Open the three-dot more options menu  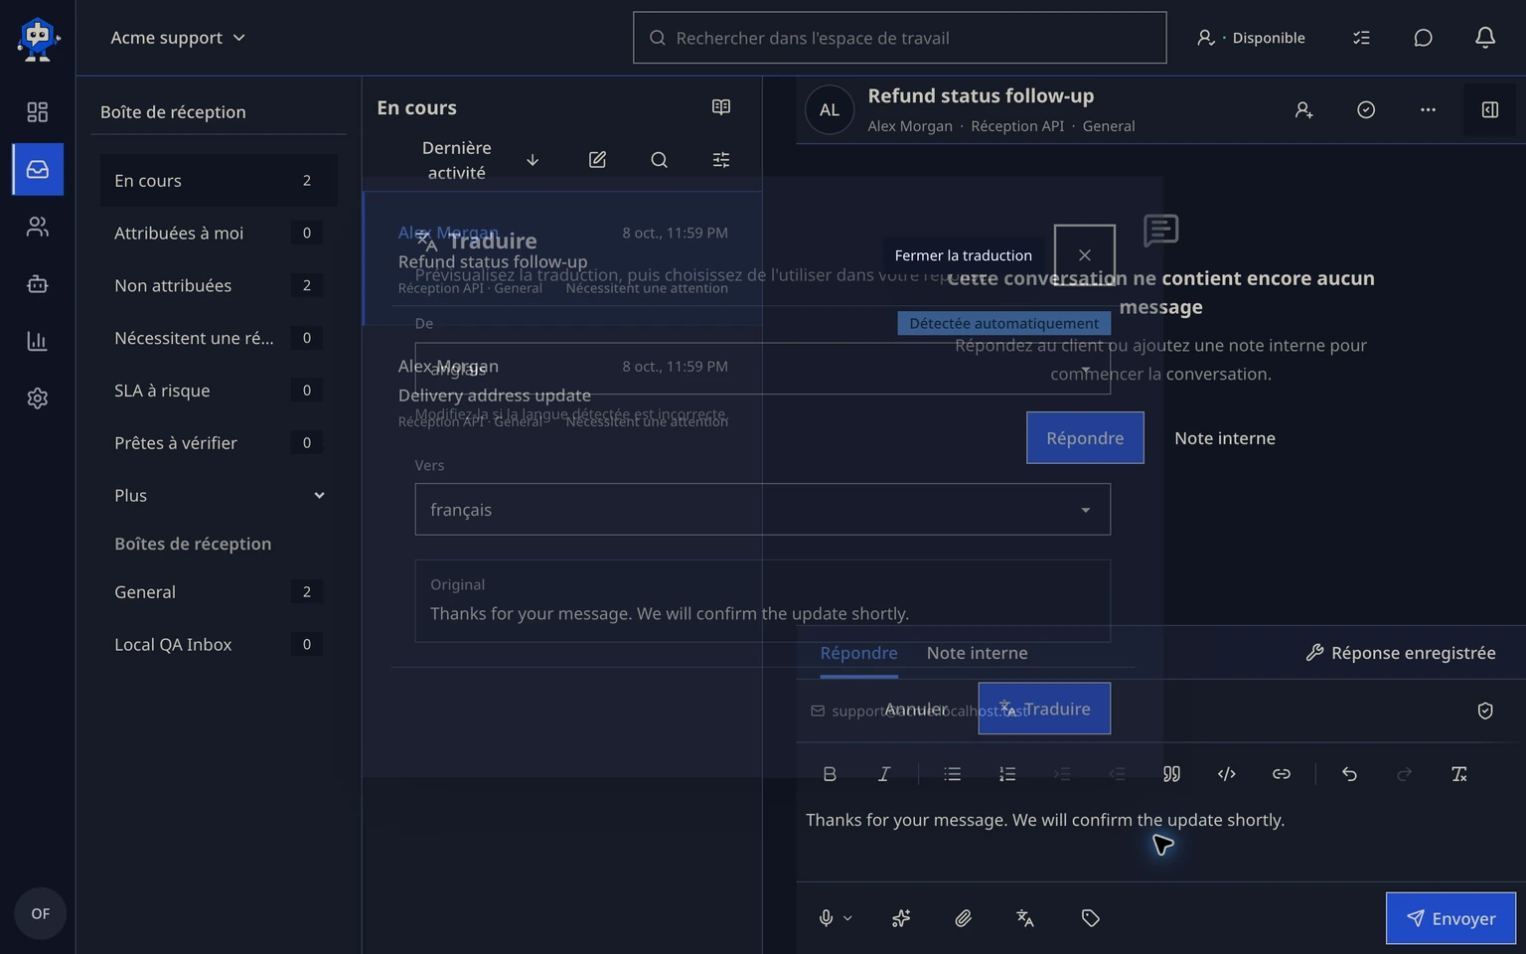[1428, 110]
